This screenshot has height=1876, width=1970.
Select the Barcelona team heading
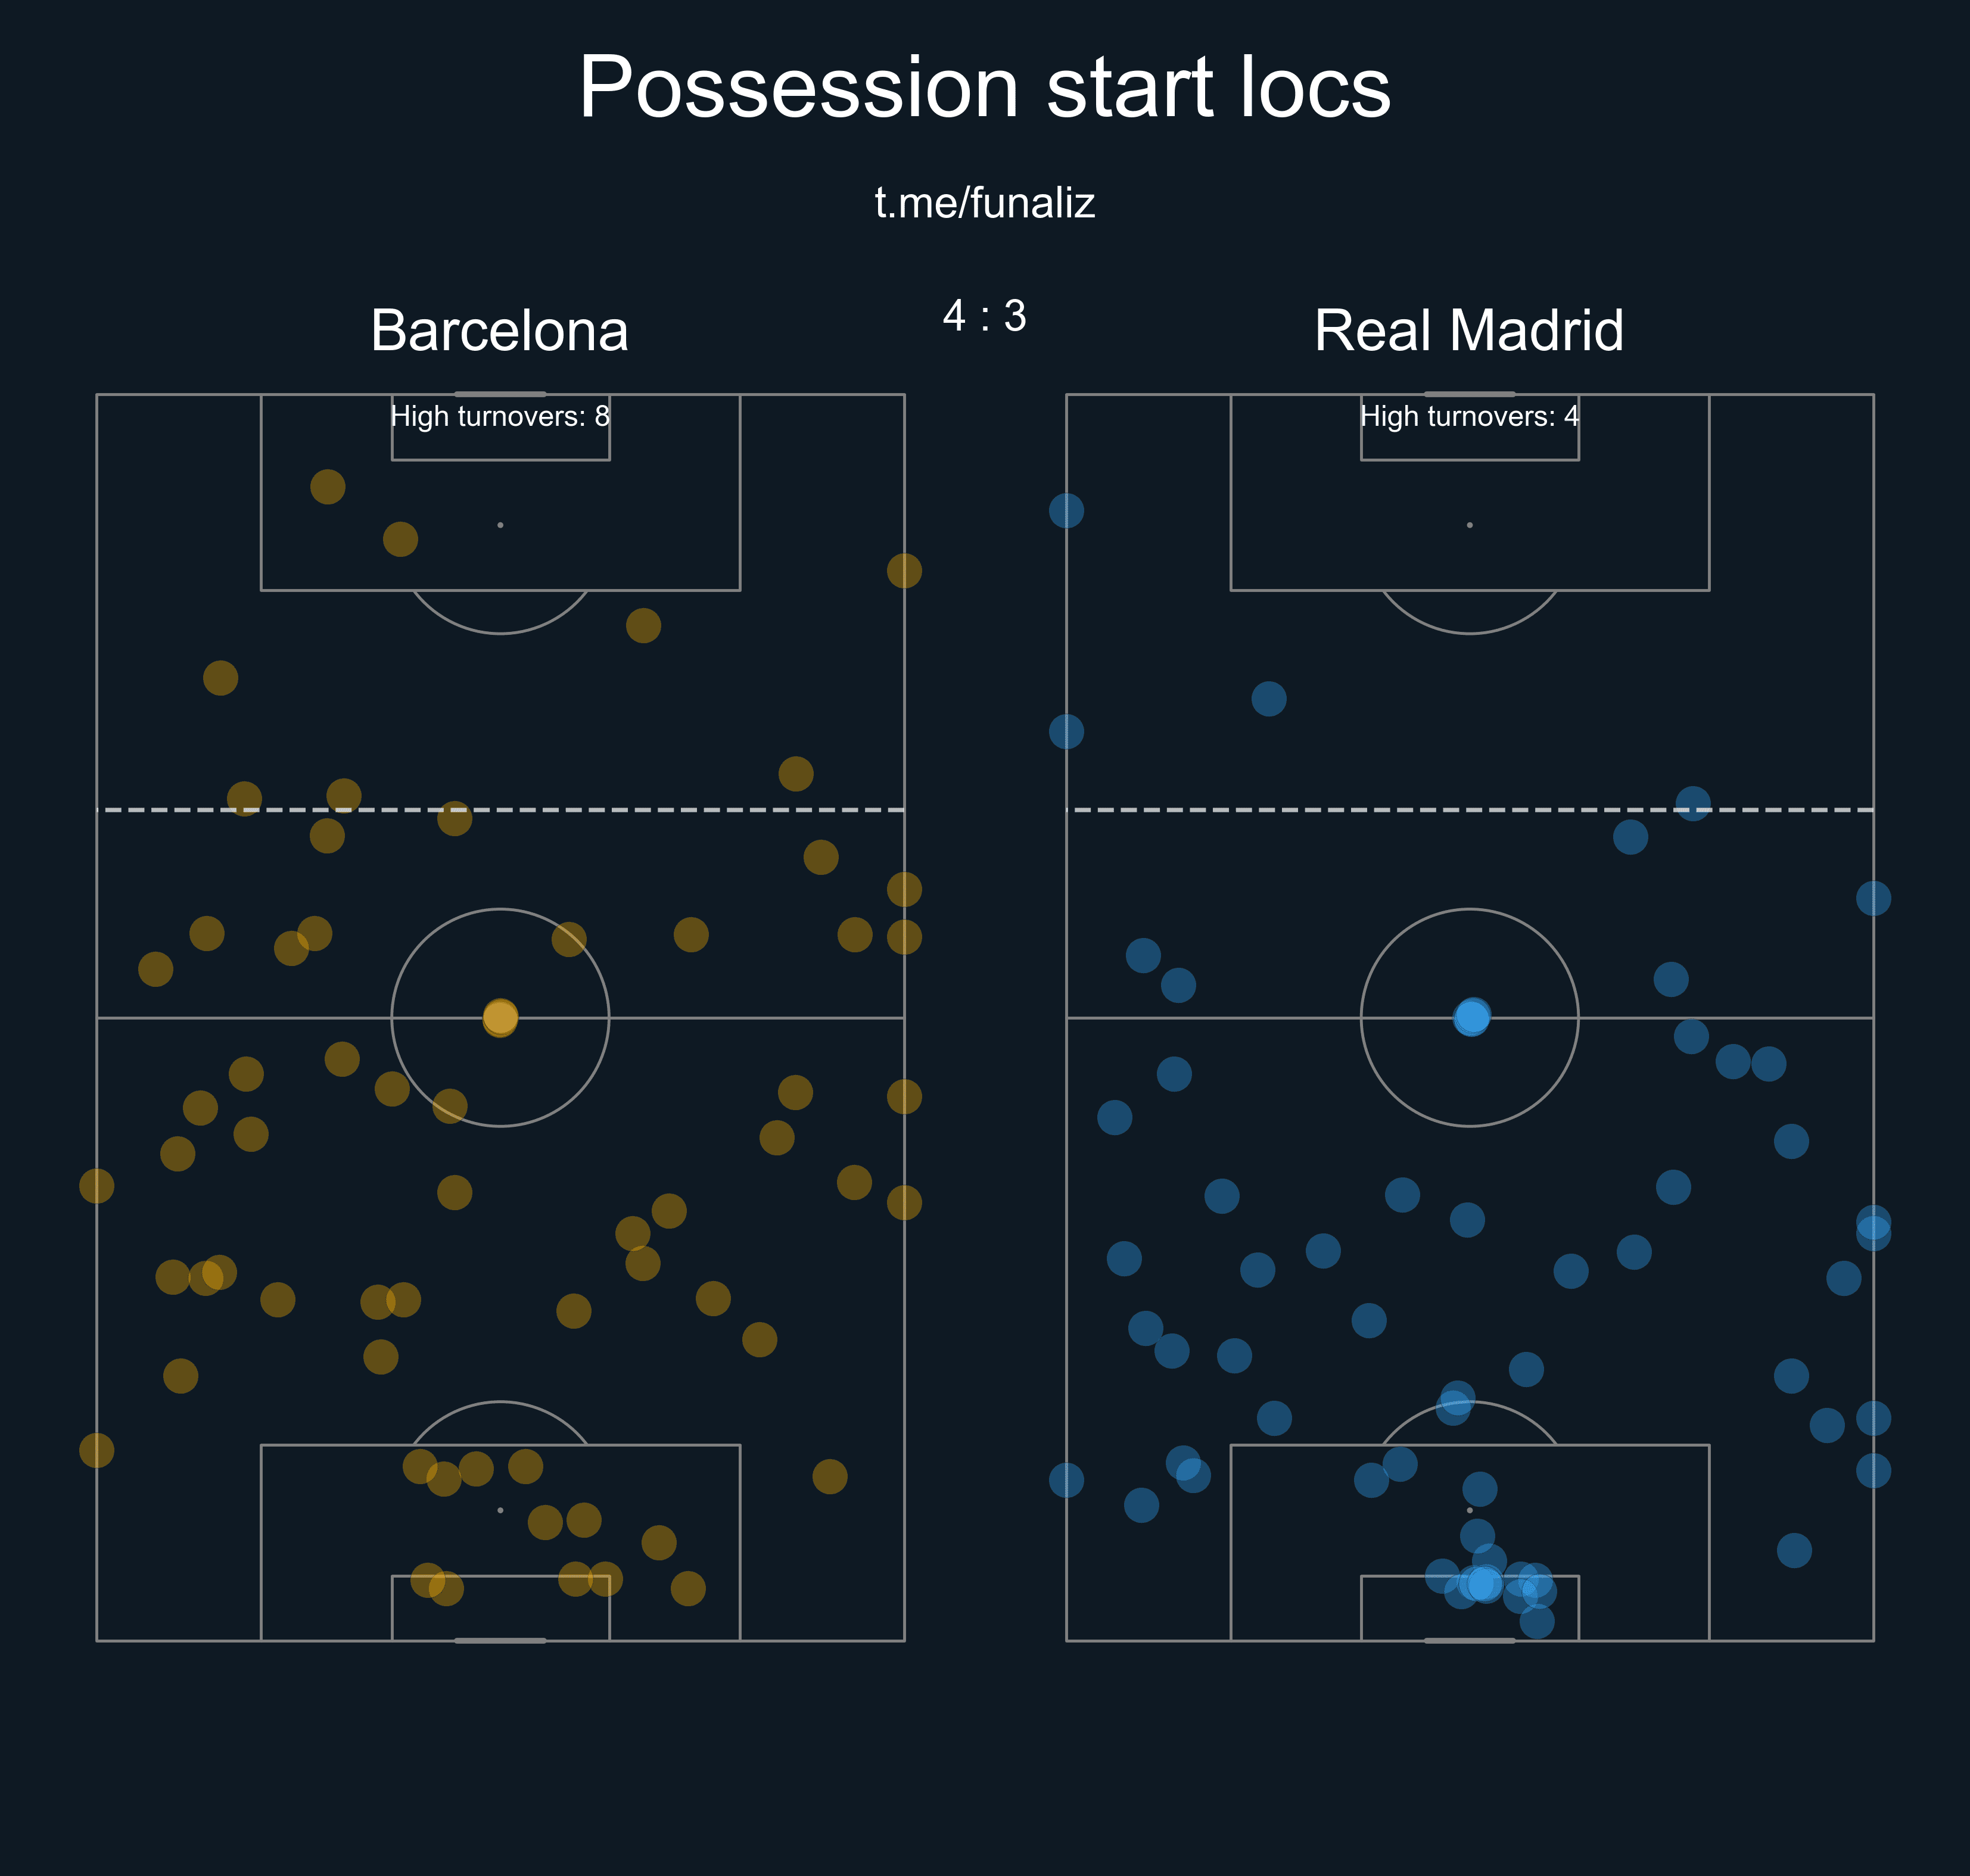499,330
